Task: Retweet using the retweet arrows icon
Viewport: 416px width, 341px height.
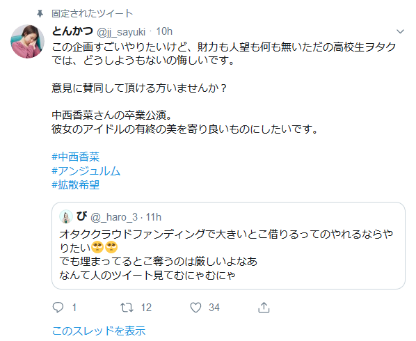Action: 127,308
